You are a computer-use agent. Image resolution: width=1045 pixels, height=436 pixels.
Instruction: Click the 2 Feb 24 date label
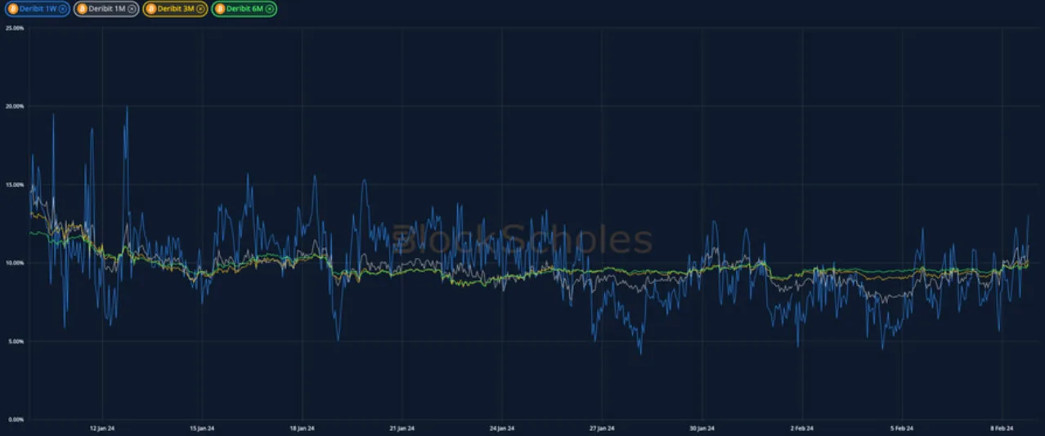click(x=801, y=428)
